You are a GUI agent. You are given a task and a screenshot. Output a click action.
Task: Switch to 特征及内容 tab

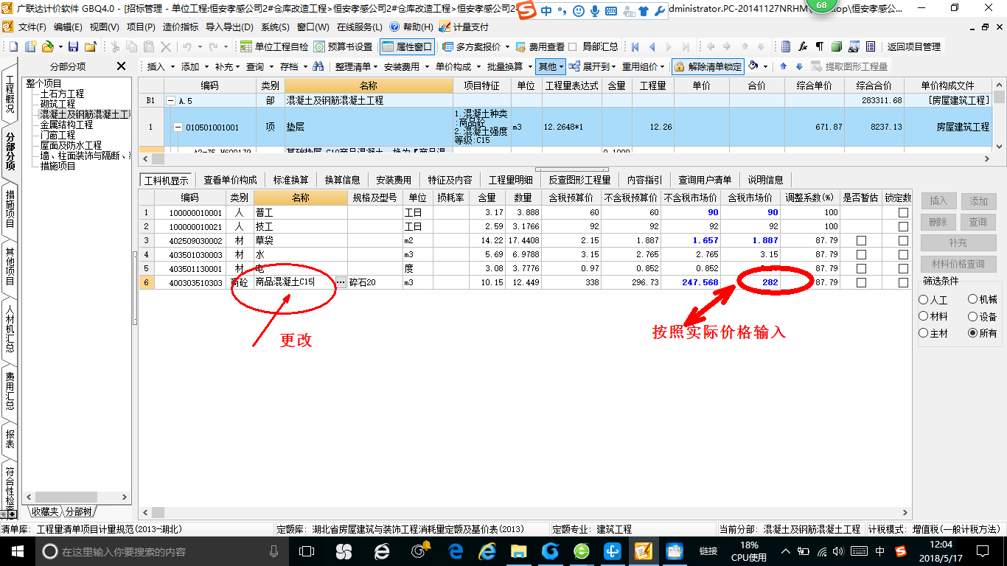tap(450, 180)
